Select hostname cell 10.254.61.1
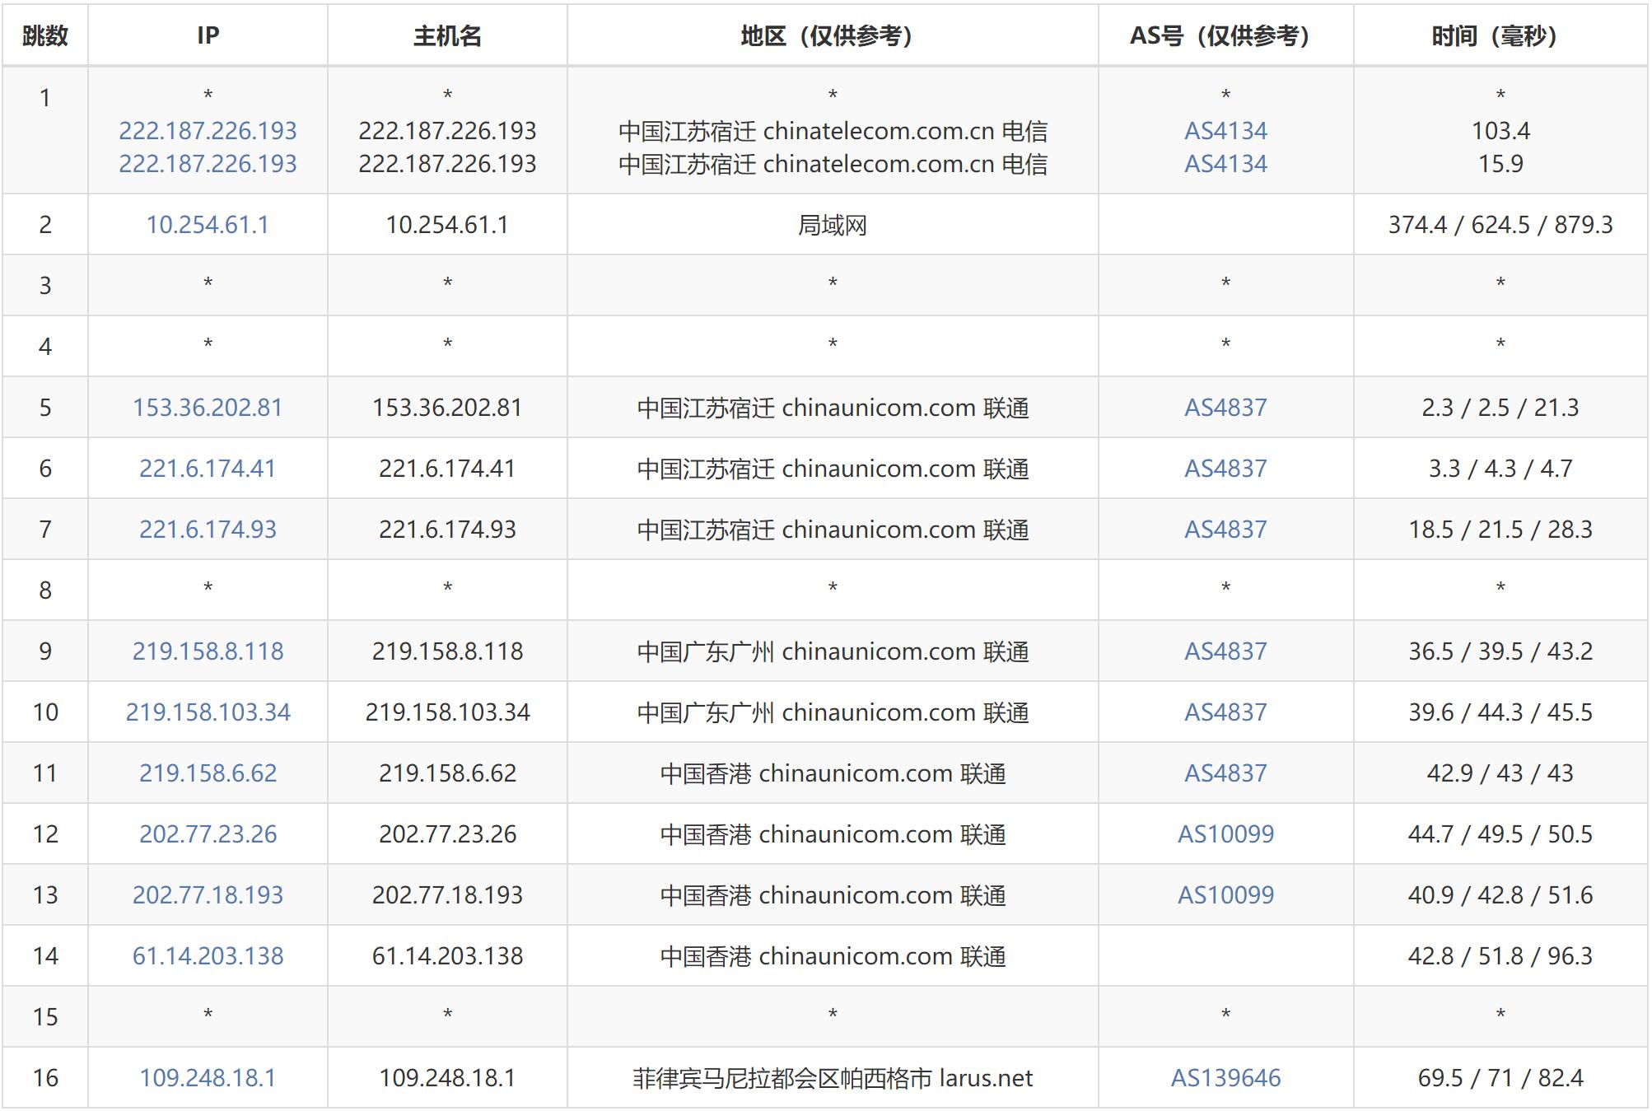The height and width of the screenshot is (1111, 1652). point(447,225)
